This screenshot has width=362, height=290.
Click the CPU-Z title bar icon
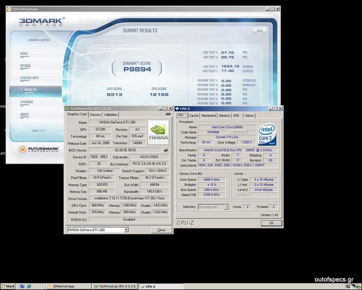pos(177,109)
